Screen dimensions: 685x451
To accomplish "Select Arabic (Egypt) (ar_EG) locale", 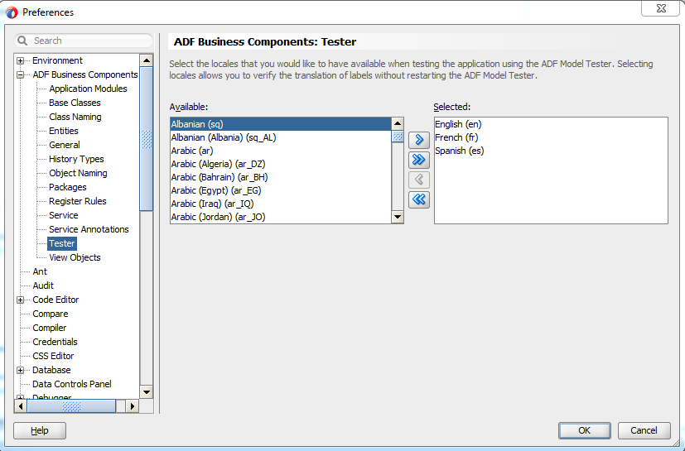I will pyautogui.click(x=281, y=190).
